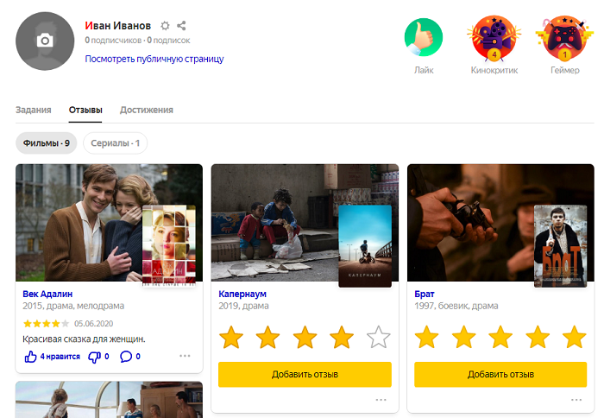Click the Брат poster thumbnail
The width and height of the screenshot is (604, 418).
561,246
